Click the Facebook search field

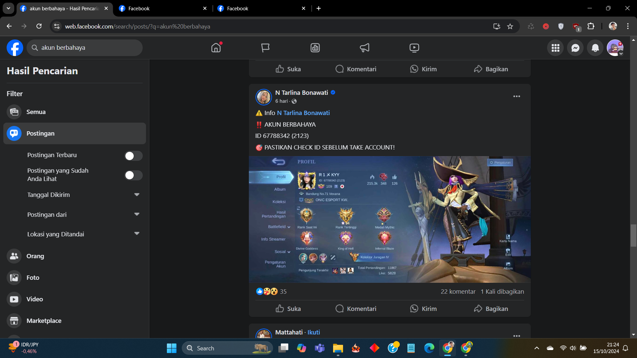click(85, 48)
